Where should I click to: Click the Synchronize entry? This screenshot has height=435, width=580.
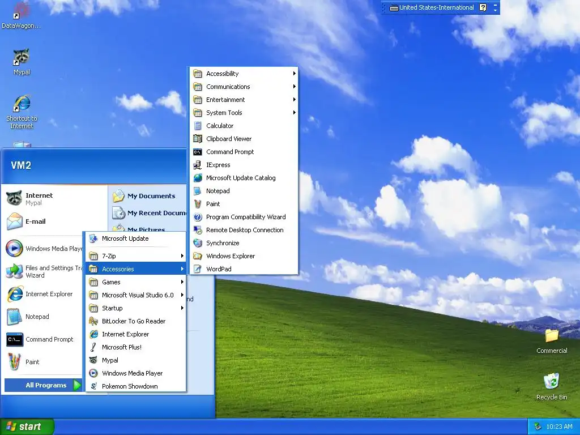click(x=244, y=243)
